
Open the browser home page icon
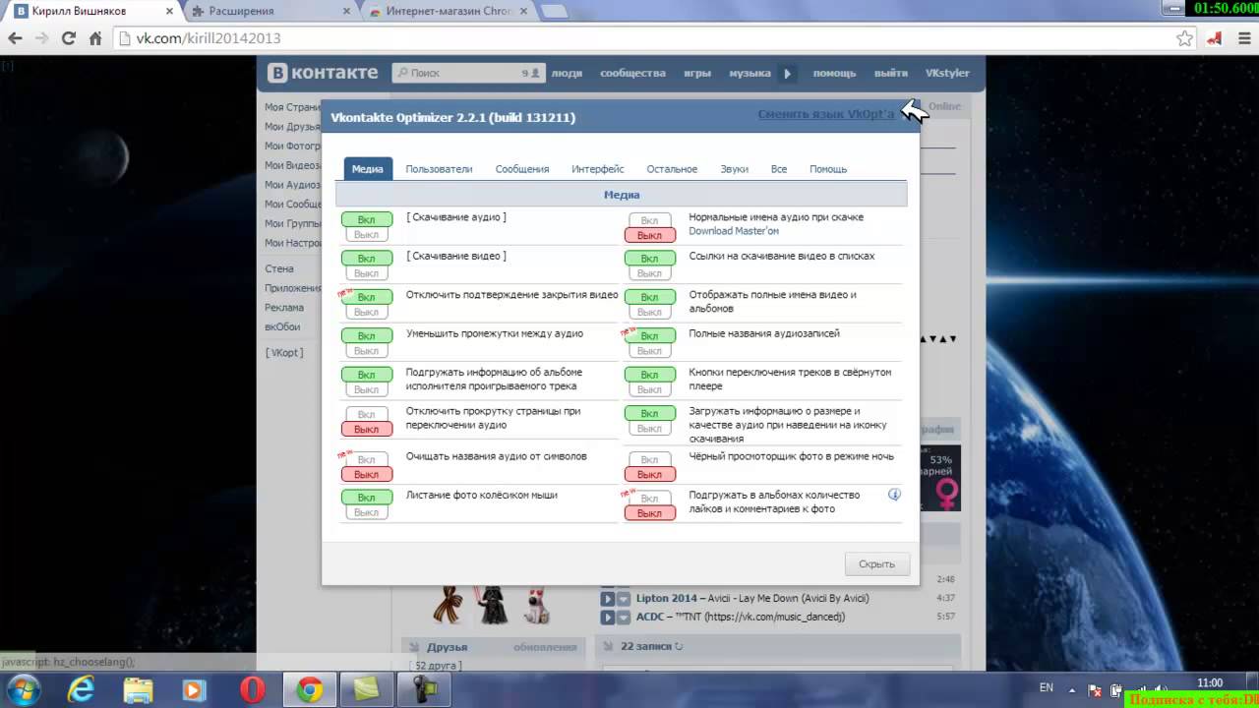tap(95, 38)
